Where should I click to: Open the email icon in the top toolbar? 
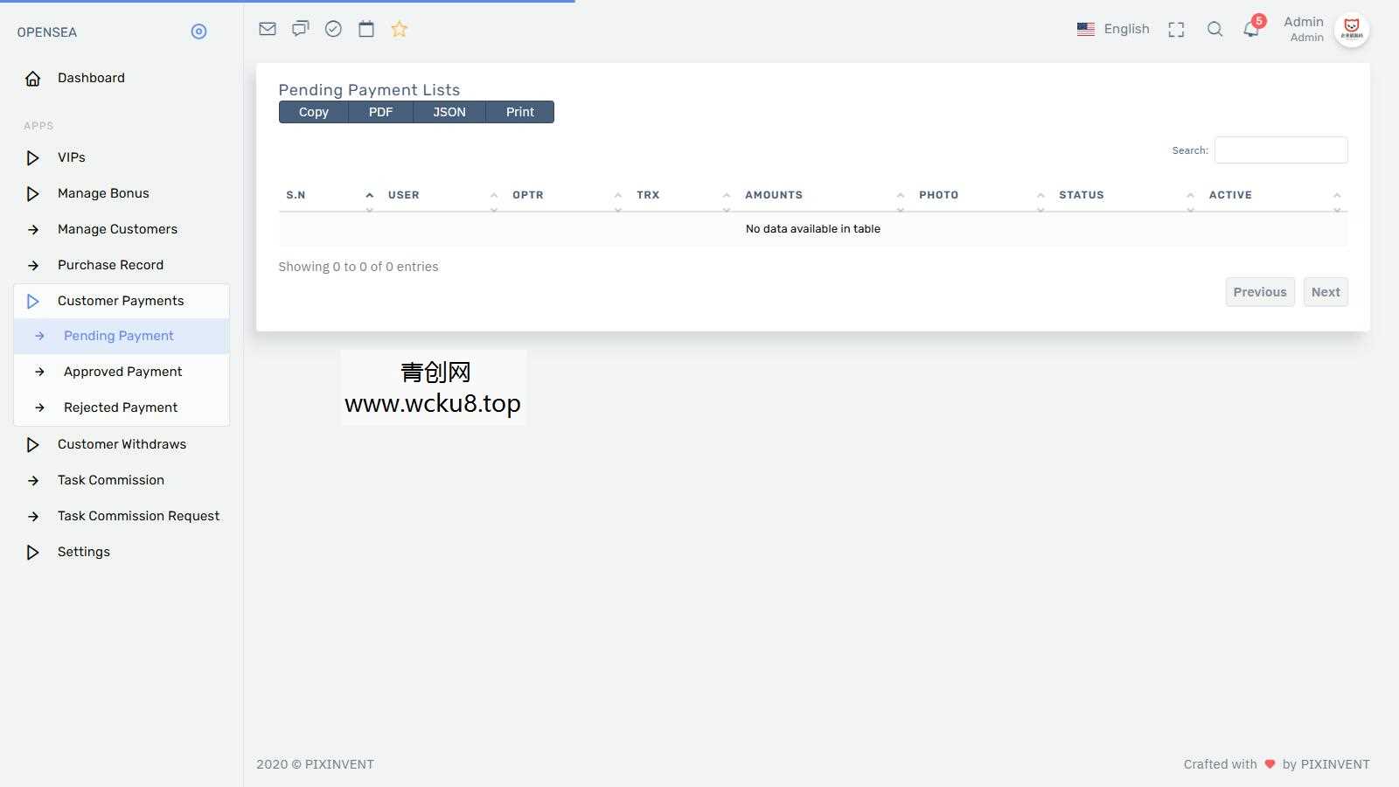click(x=267, y=28)
